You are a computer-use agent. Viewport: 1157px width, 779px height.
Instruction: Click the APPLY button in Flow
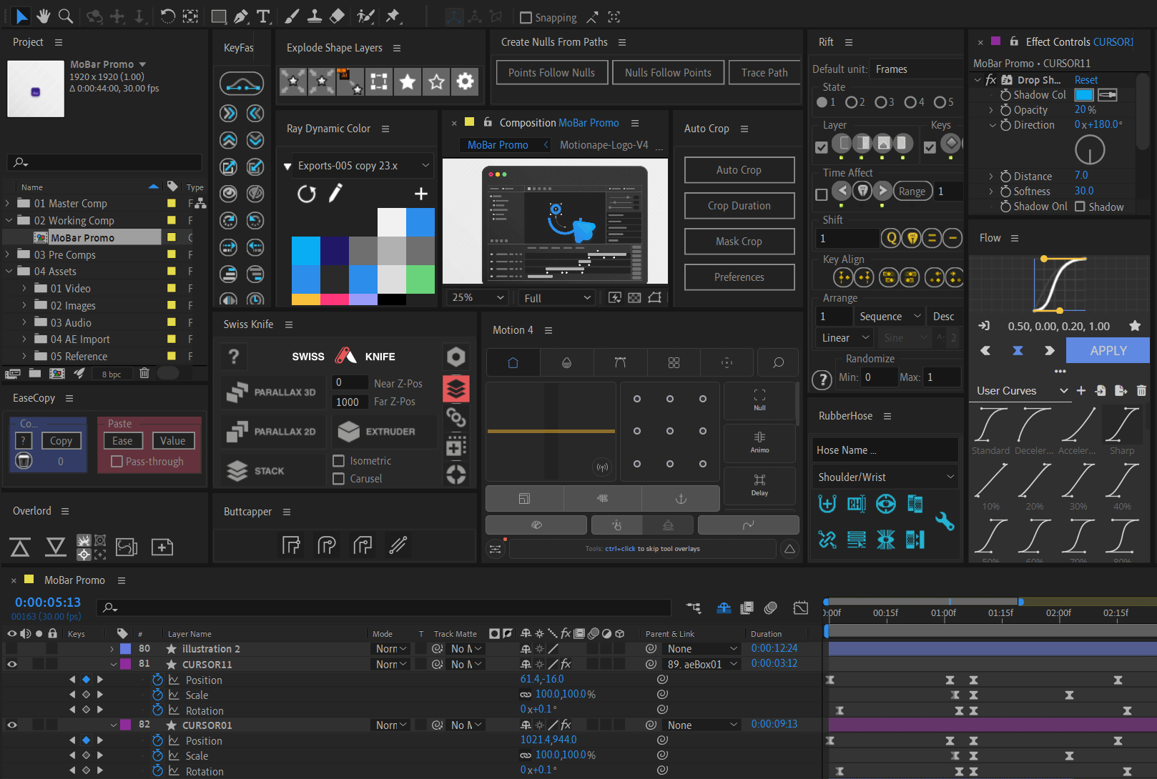pos(1108,351)
